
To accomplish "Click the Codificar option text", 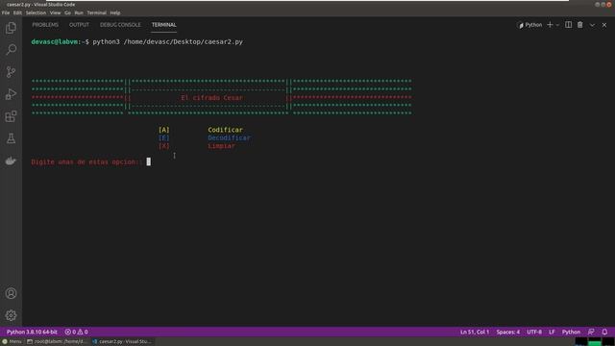I will (x=225, y=130).
